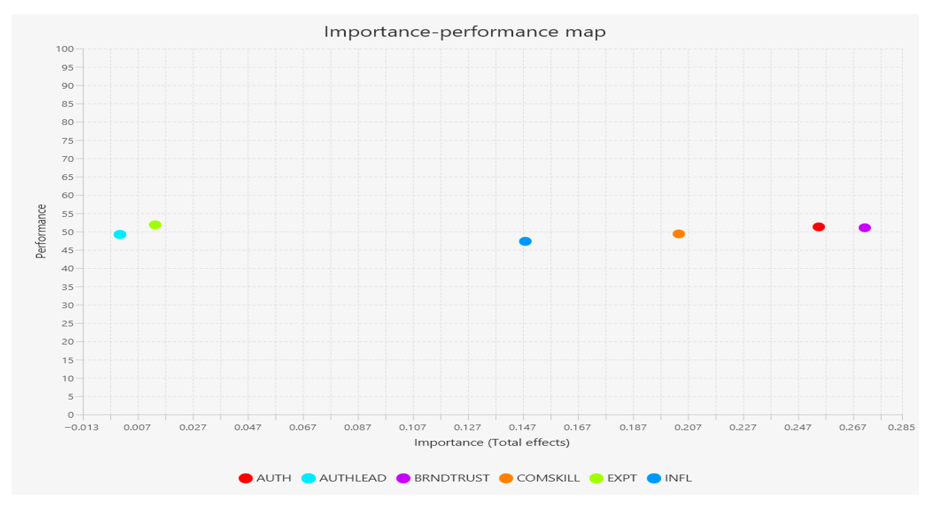
Task: Toggle the BRNDTRUST legend color marker
Action: (x=403, y=478)
